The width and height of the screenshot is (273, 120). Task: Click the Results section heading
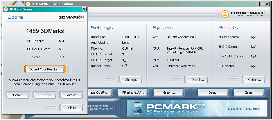coord(228,28)
